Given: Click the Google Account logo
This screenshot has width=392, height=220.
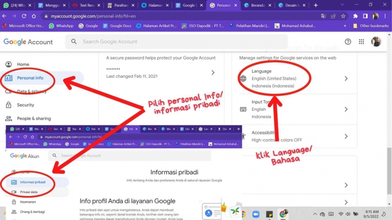Looking at the screenshot, I should click(28, 42).
